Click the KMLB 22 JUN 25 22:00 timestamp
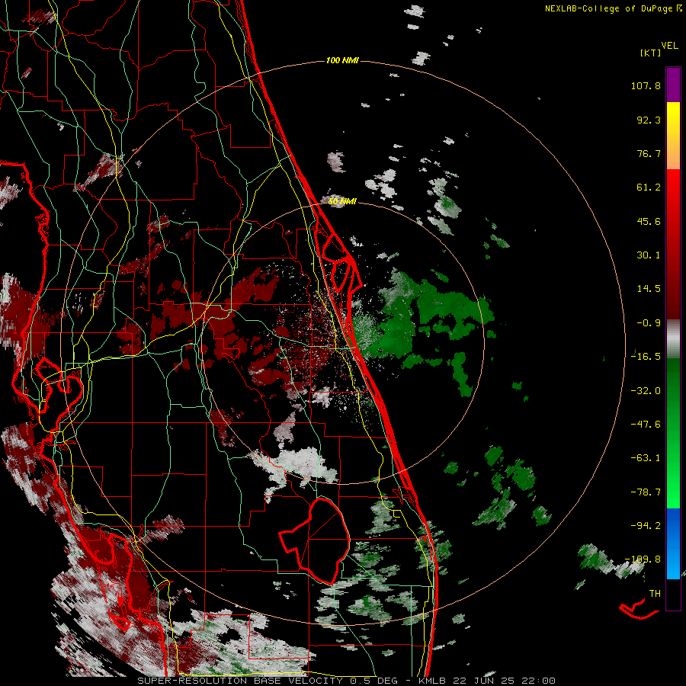This screenshot has width=686, height=686. (x=487, y=681)
